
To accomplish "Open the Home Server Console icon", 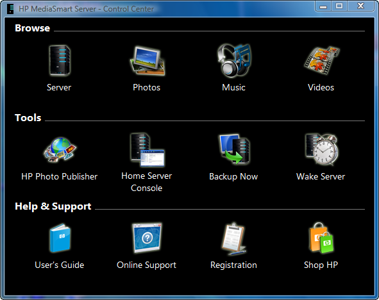I will coord(147,150).
